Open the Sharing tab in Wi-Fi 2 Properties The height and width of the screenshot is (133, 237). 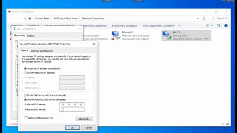click(31, 36)
